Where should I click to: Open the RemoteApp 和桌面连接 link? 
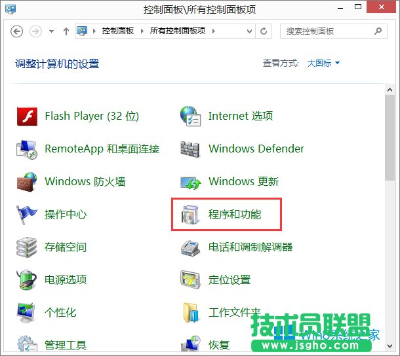102,149
